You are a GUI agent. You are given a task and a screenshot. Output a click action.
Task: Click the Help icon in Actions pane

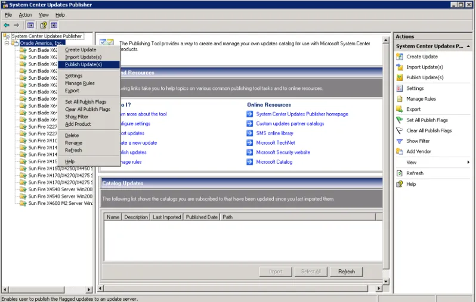400,184
